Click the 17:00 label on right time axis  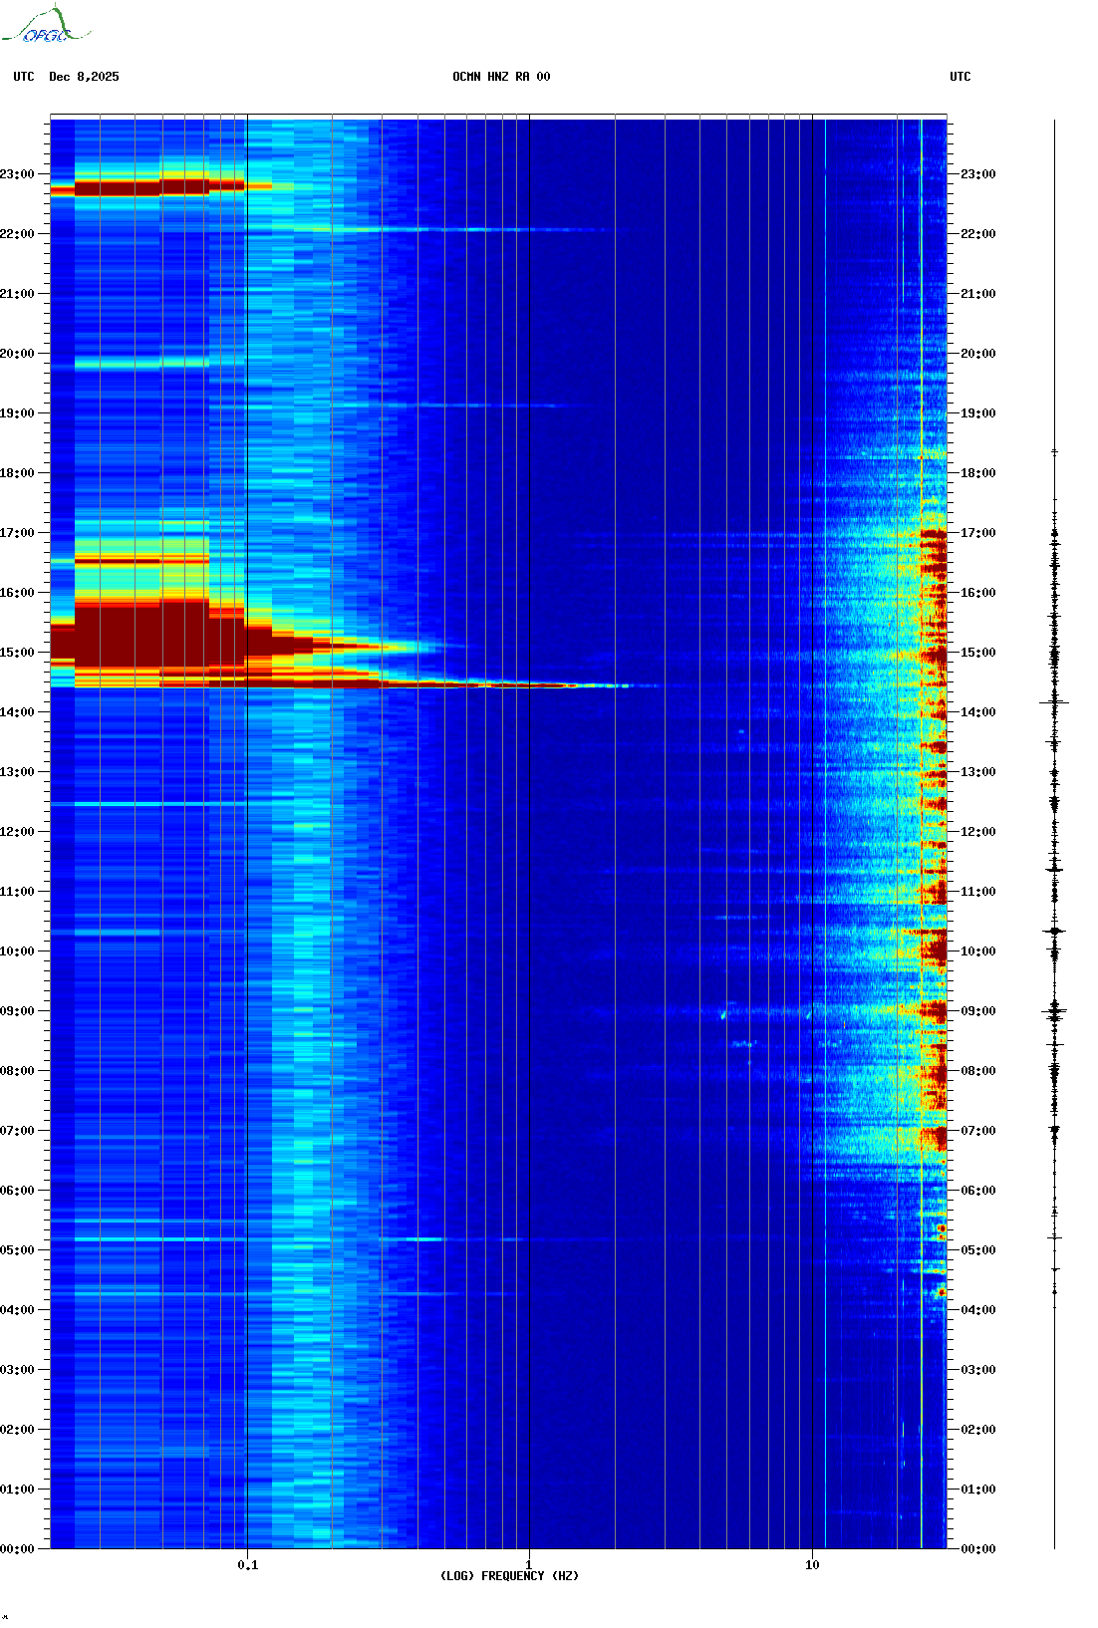(x=977, y=533)
